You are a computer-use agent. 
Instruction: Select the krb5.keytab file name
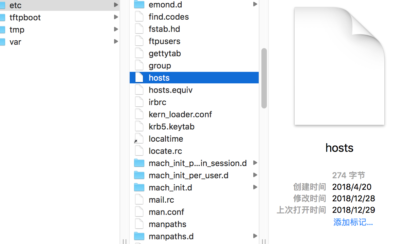pyautogui.click(x=171, y=127)
